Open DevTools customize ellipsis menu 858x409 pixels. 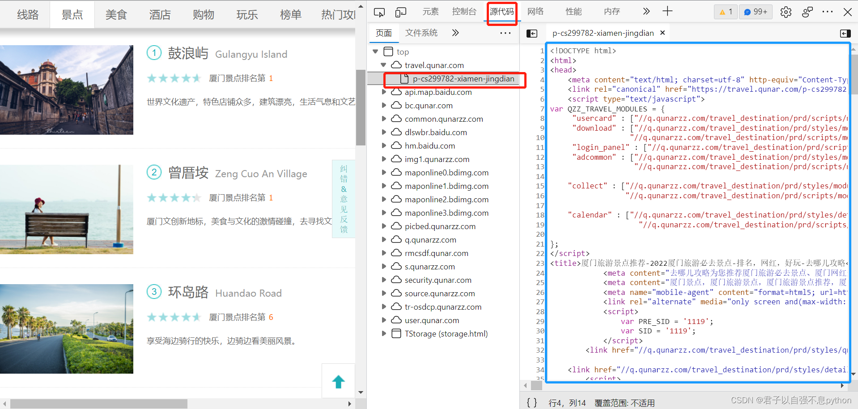(828, 12)
